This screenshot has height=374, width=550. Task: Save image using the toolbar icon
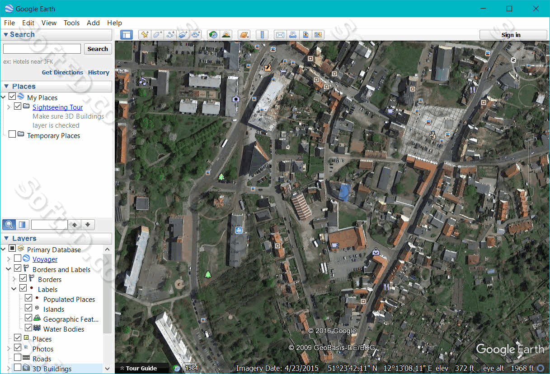coord(306,35)
